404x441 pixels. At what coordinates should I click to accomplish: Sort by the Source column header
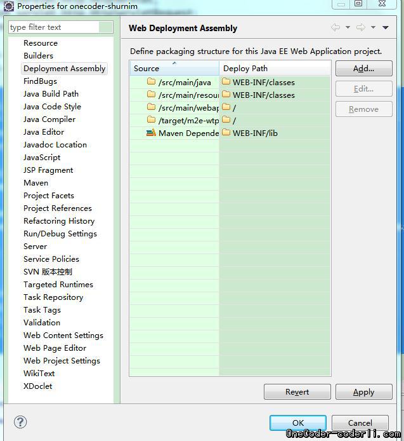(x=174, y=69)
